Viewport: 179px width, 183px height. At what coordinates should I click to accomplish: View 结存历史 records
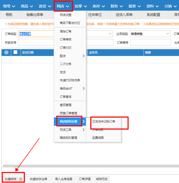tap(102, 179)
